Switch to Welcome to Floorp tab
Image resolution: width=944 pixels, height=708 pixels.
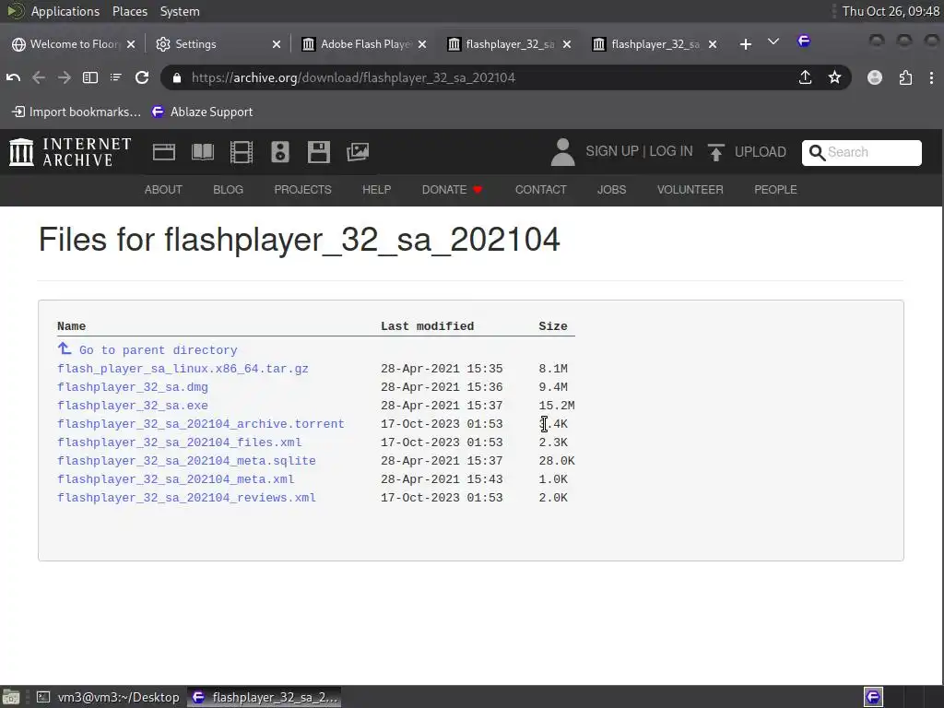pyautogui.click(x=73, y=44)
